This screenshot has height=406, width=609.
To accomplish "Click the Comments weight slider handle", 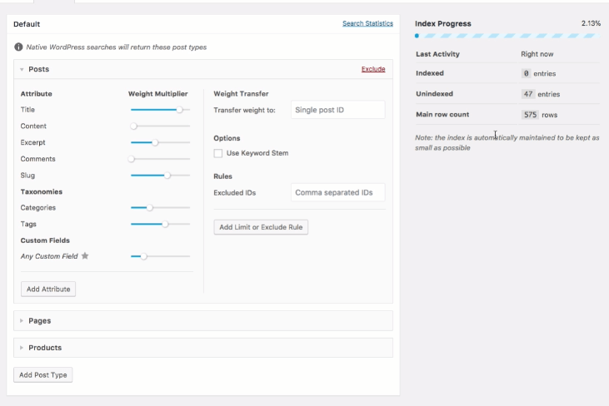I will [132, 159].
